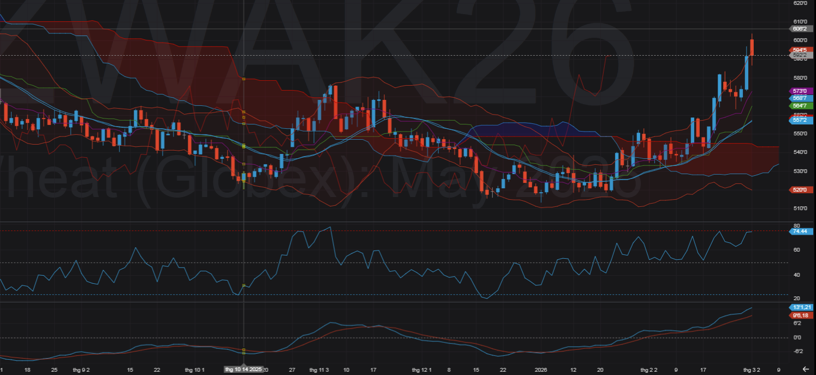Click the crosshair marker on the RSI line

243,285
